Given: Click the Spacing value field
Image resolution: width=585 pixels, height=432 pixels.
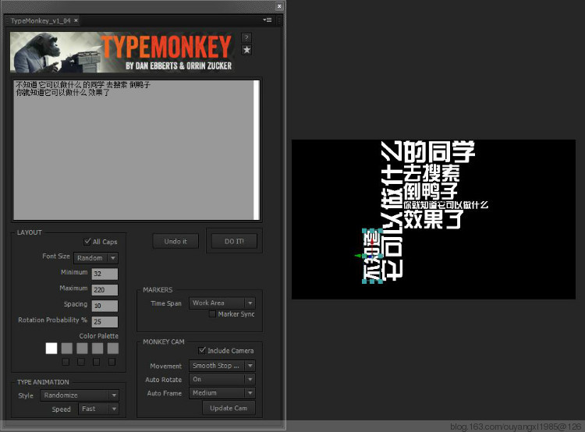Looking at the screenshot, I should click(105, 306).
